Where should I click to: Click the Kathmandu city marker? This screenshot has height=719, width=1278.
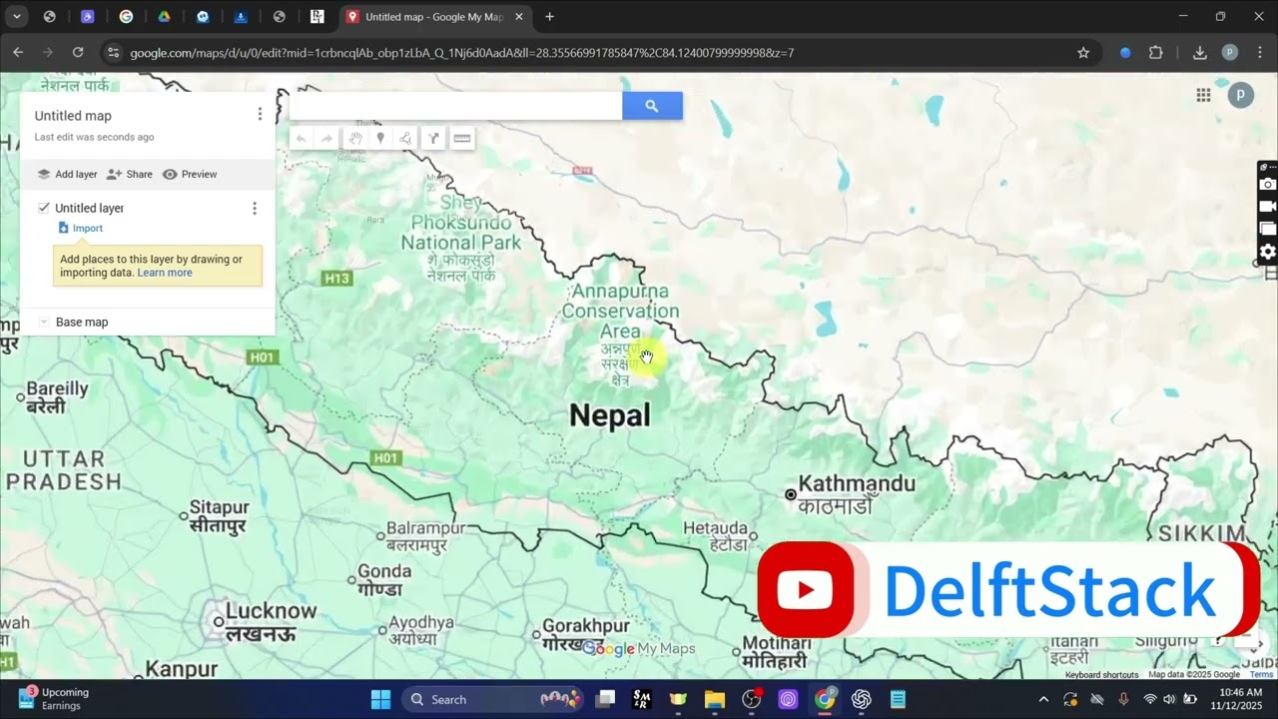tap(791, 494)
